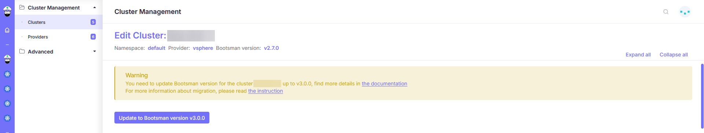
Task: Click the vsphere provider link
Action: pos(203,48)
